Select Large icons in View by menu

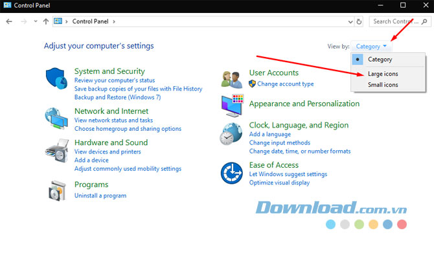click(388, 74)
